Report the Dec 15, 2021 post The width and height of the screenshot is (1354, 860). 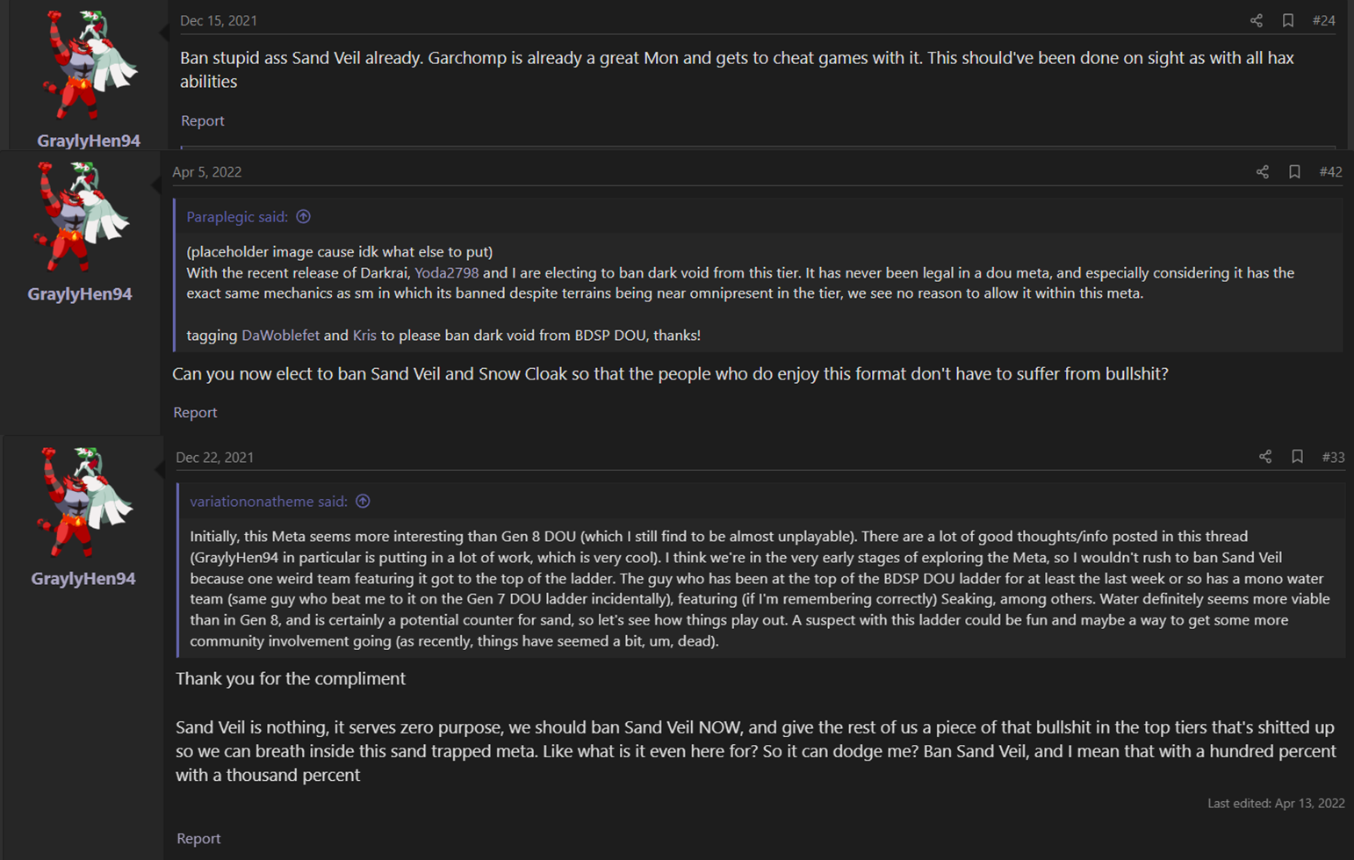(x=202, y=121)
